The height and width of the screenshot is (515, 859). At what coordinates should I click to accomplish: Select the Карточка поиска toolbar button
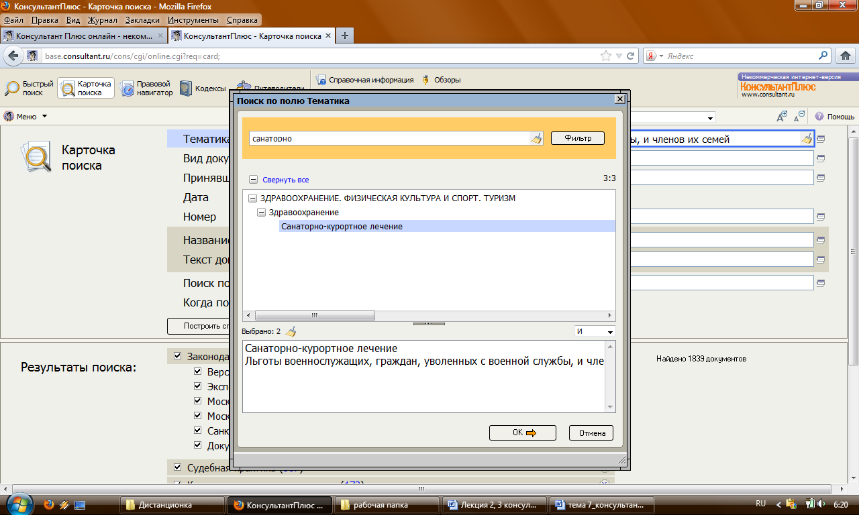click(x=86, y=88)
